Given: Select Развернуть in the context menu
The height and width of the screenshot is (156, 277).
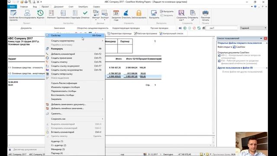Looking at the screenshot, I should pos(75,49).
